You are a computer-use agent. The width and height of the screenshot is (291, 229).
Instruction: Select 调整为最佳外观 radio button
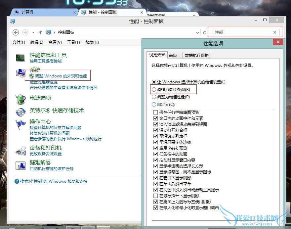(x=154, y=90)
